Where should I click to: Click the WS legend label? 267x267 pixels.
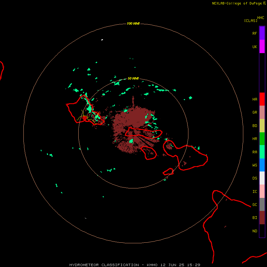coord(255,165)
